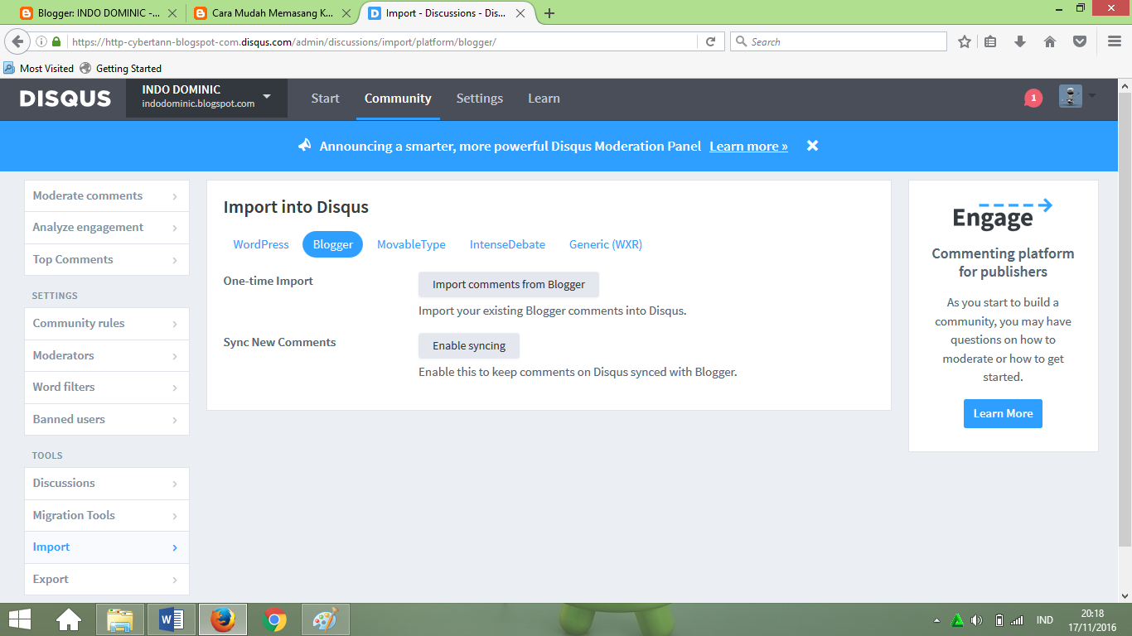The height and width of the screenshot is (636, 1132).
Task: Select the Blogger import tab
Action: coord(332,244)
